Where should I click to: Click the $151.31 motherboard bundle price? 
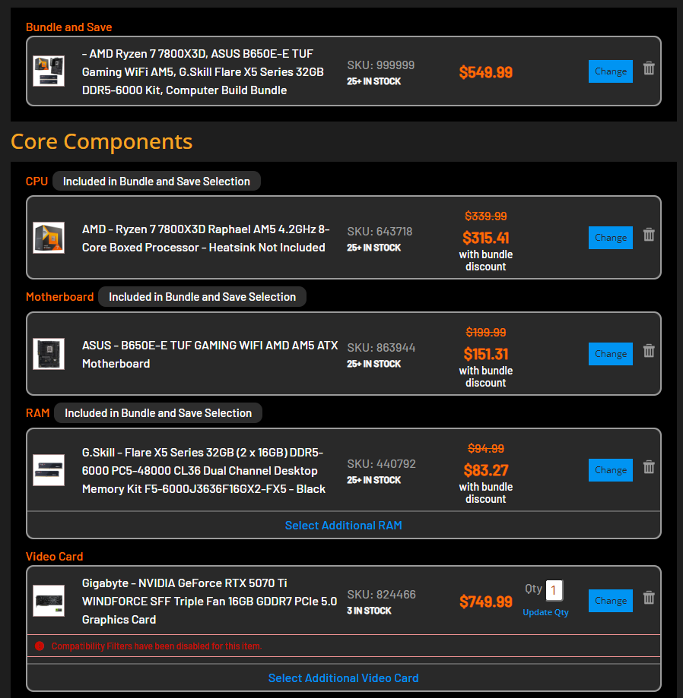(x=486, y=354)
